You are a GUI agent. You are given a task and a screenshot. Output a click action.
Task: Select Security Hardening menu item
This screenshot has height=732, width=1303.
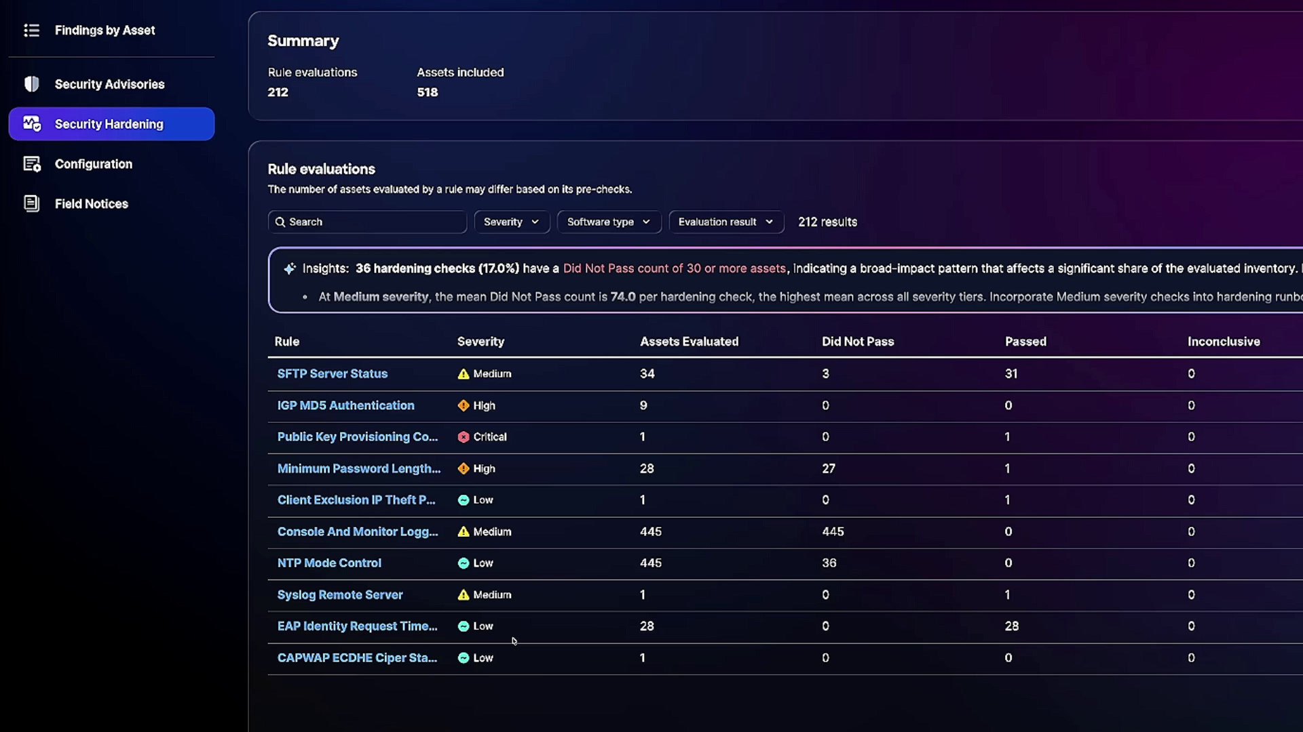point(111,124)
